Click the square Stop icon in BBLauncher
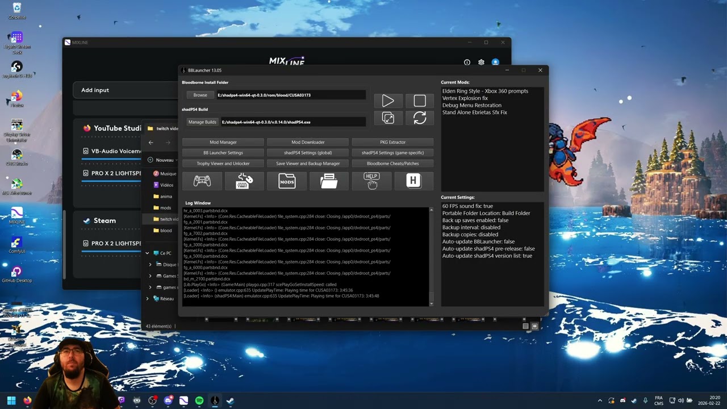Viewport: 727px width, 409px height. 420,101
